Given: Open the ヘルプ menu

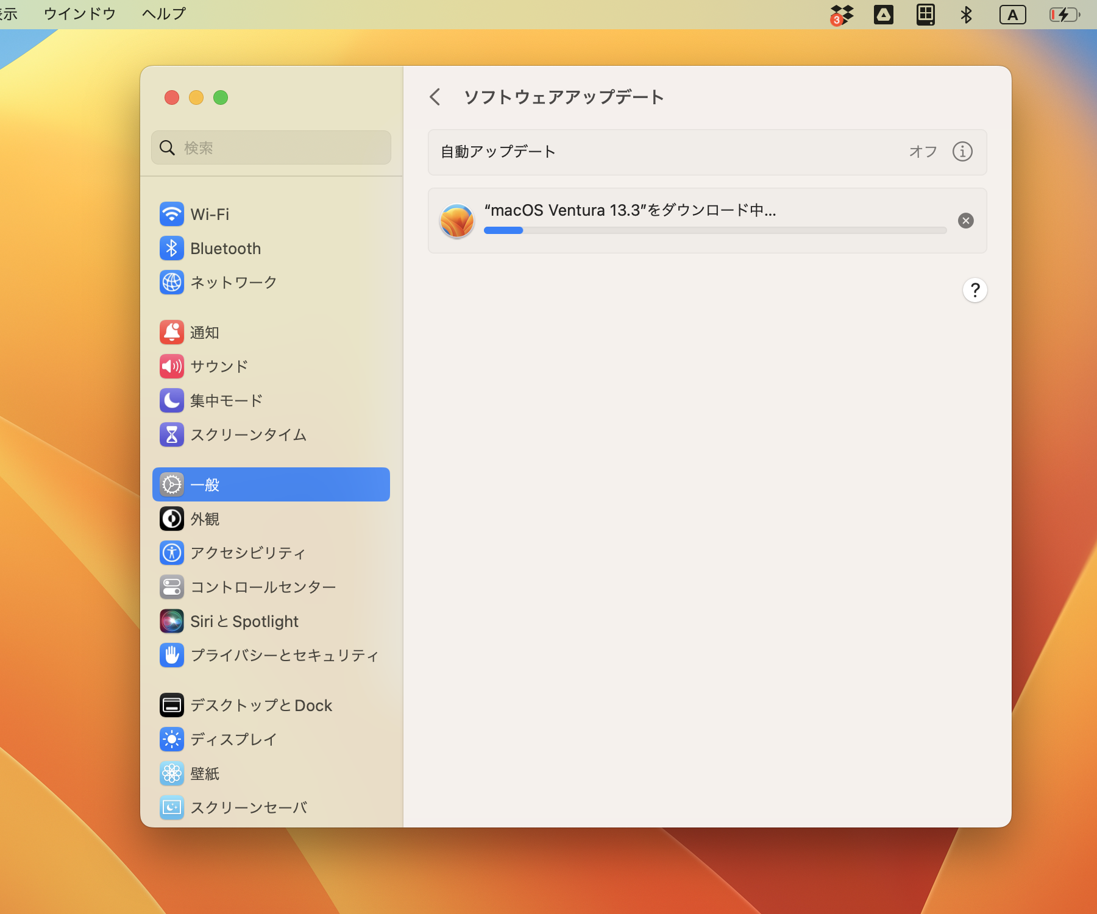Looking at the screenshot, I should click(162, 13).
